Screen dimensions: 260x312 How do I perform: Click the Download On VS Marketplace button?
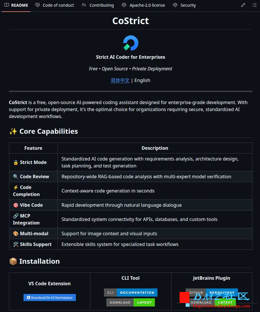click(50, 297)
